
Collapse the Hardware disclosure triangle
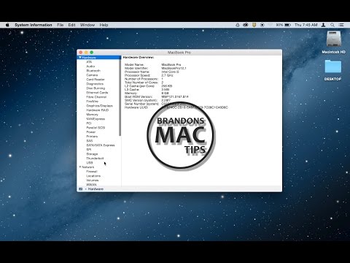(x=80, y=58)
